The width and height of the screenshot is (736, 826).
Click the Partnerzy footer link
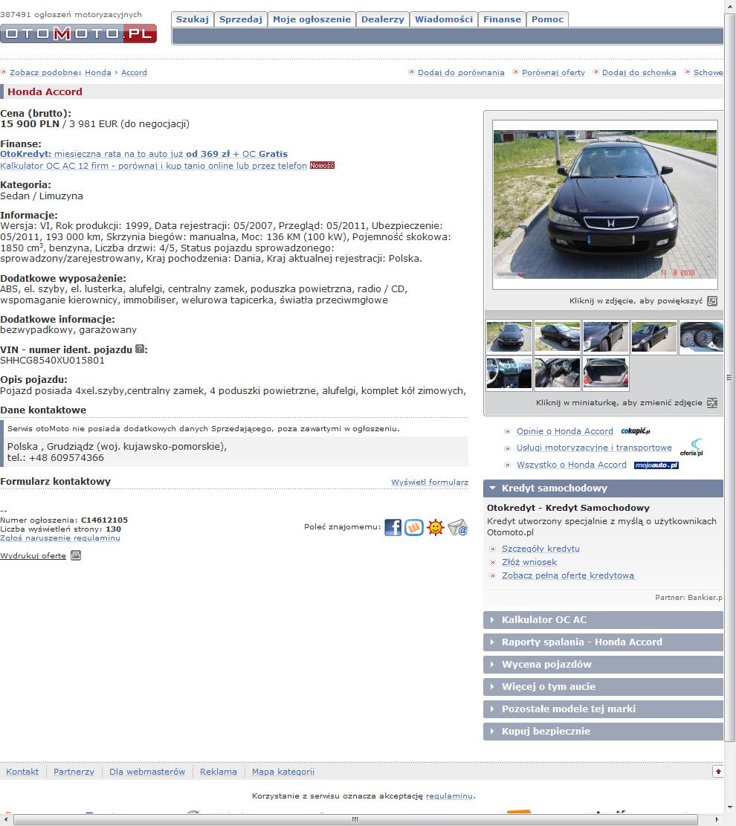[x=74, y=772]
